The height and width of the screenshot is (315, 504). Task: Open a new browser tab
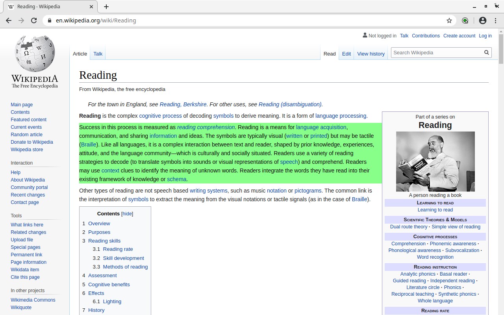(106, 7)
